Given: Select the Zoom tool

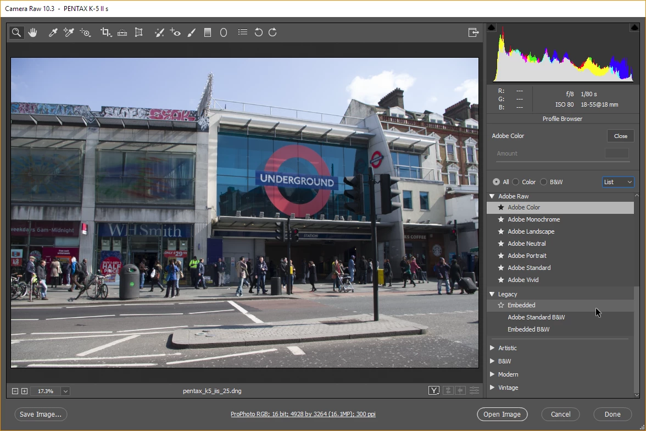Looking at the screenshot, I should tap(16, 32).
